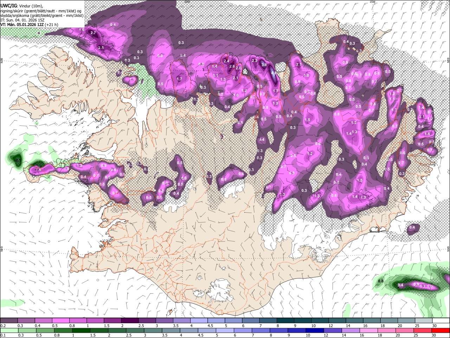This screenshot has width=450, height=338.
Task: Click the '0.2' label on the snow scale
Action: point(3,326)
